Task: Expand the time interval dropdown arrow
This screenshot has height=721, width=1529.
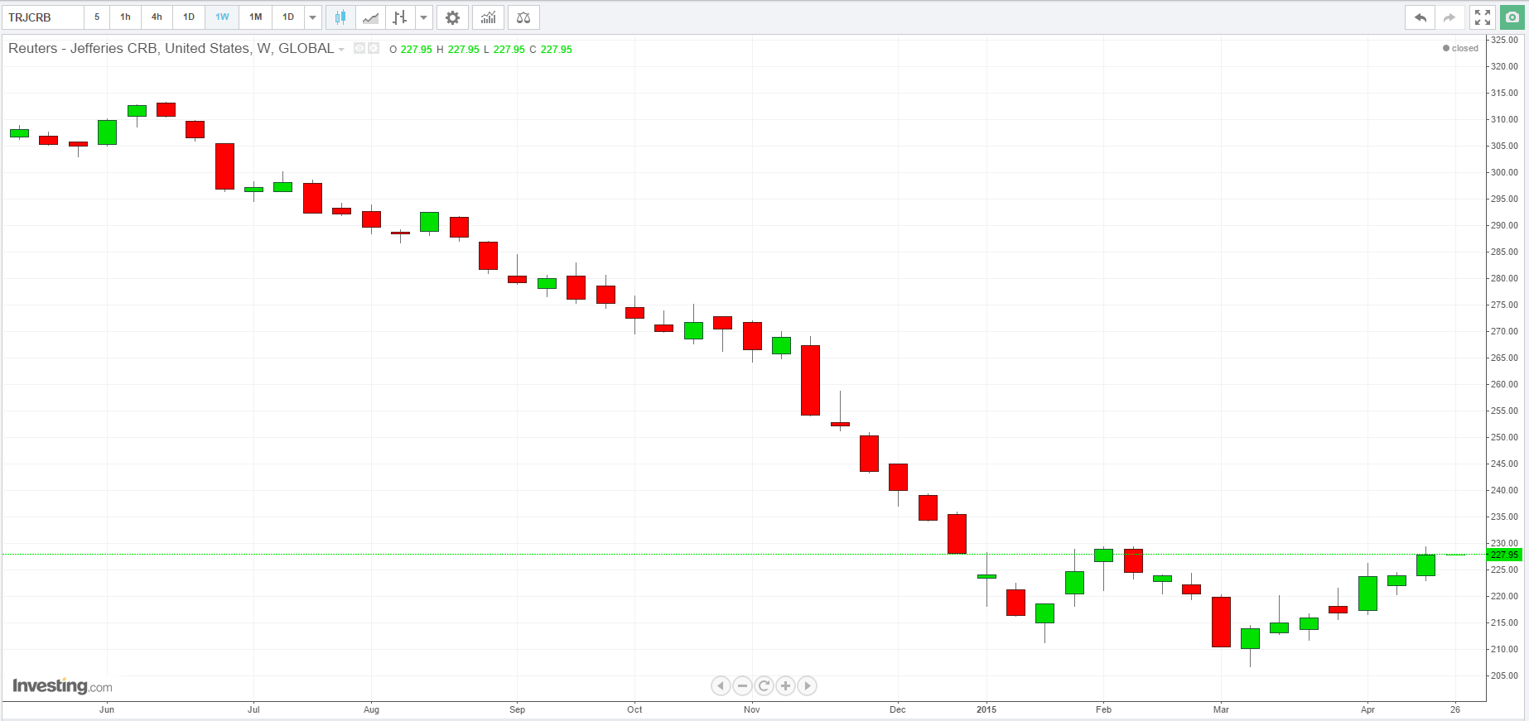Action: (x=313, y=17)
